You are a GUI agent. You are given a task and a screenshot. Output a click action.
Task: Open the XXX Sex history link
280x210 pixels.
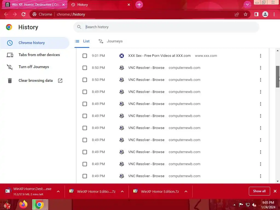click(159, 56)
